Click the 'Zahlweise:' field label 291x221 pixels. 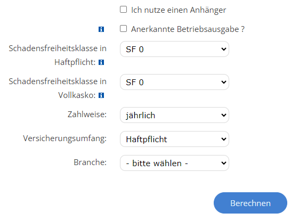coord(87,114)
